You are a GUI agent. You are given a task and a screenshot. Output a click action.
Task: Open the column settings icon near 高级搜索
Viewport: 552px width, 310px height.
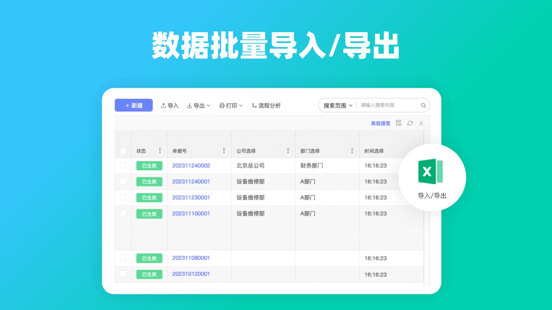[399, 123]
